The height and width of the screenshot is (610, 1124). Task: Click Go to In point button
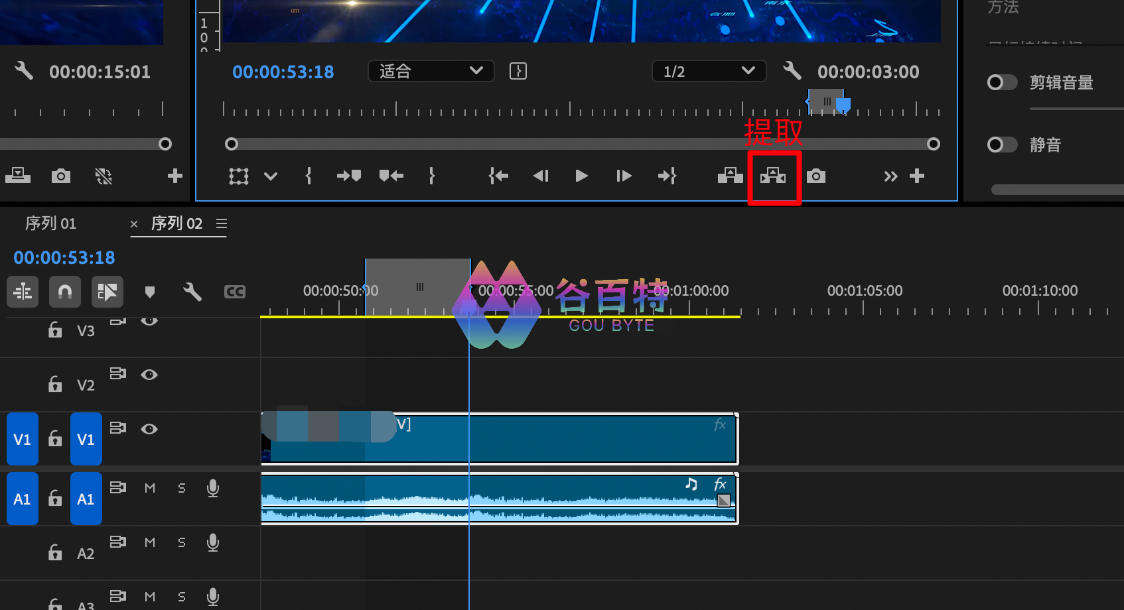coord(498,176)
